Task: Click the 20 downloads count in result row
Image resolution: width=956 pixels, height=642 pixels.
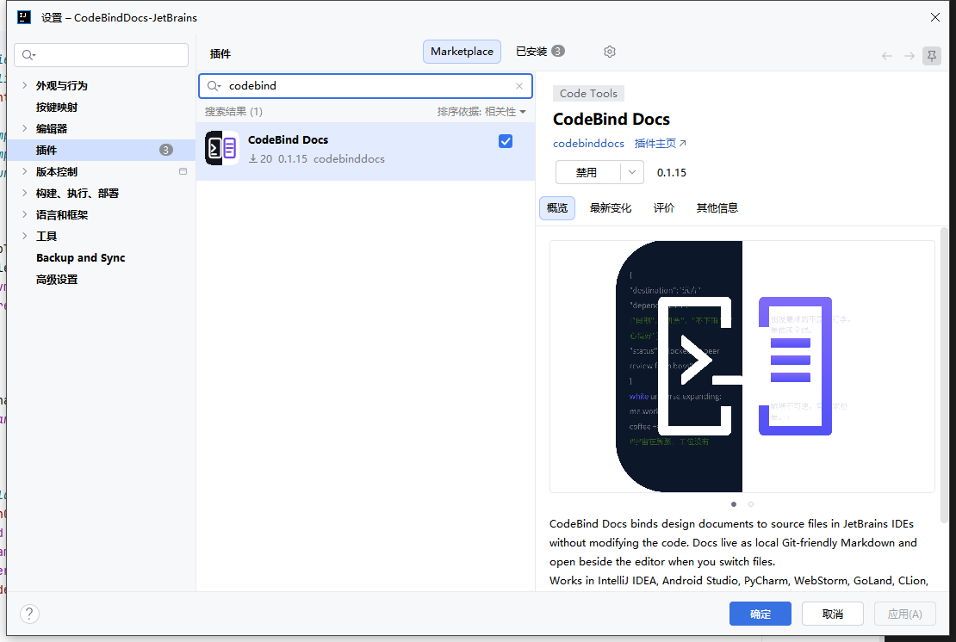Action: click(260, 159)
